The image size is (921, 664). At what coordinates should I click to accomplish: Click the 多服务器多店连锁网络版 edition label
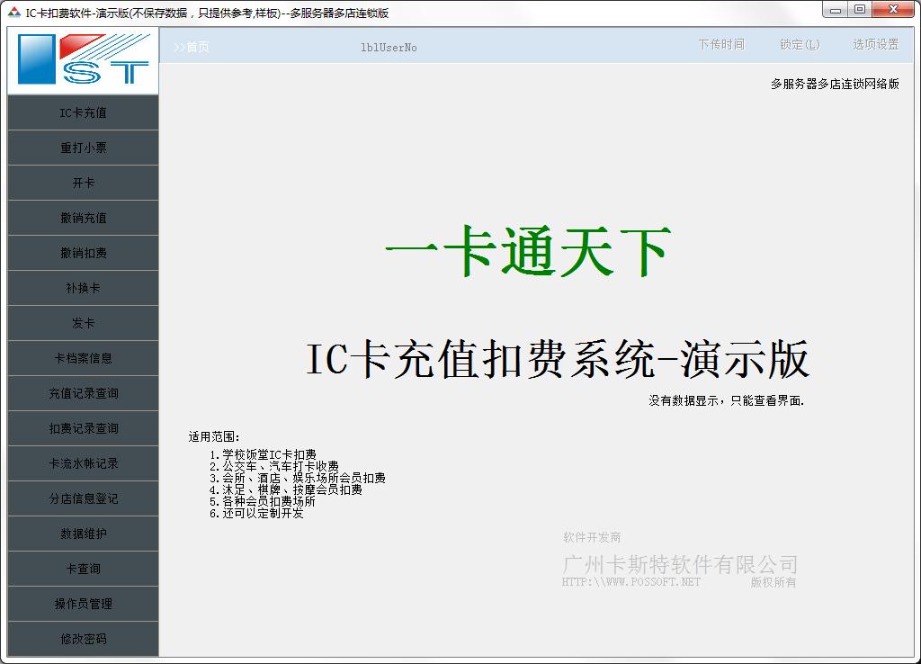[835, 84]
